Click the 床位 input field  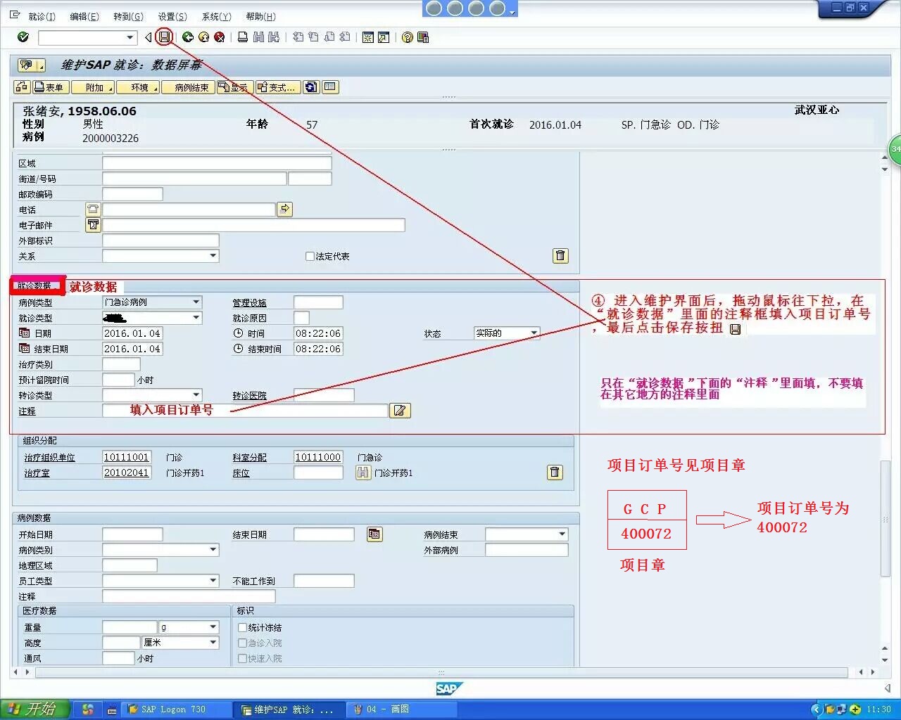tap(318, 472)
